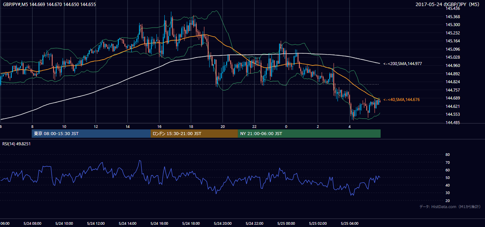The height and width of the screenshot is (227, 485).
Task: Click the date label 5/25 04:00
Action: click(x=350, y=224)
